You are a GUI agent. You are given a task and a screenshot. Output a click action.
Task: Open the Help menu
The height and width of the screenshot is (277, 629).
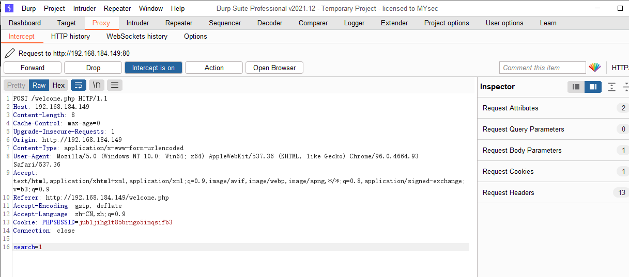(178, 8)
